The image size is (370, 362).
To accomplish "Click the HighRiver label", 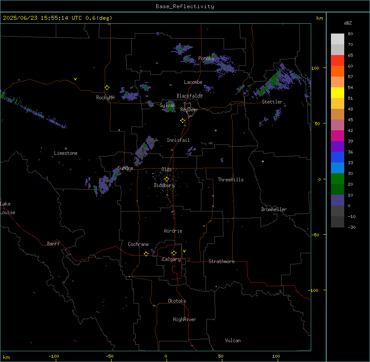I will (x=185, y=319).
